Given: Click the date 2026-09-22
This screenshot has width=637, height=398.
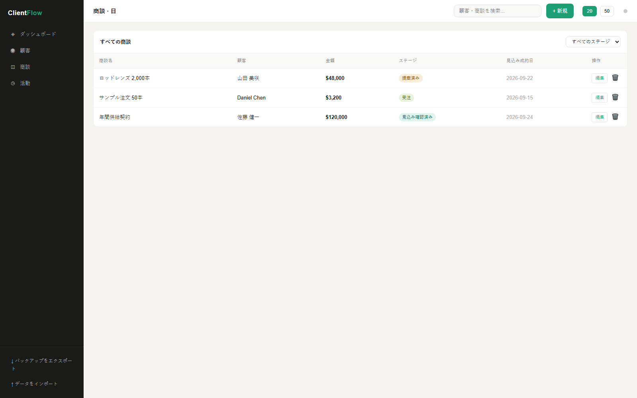Looking at the screenshot, I should pos(520,78).
